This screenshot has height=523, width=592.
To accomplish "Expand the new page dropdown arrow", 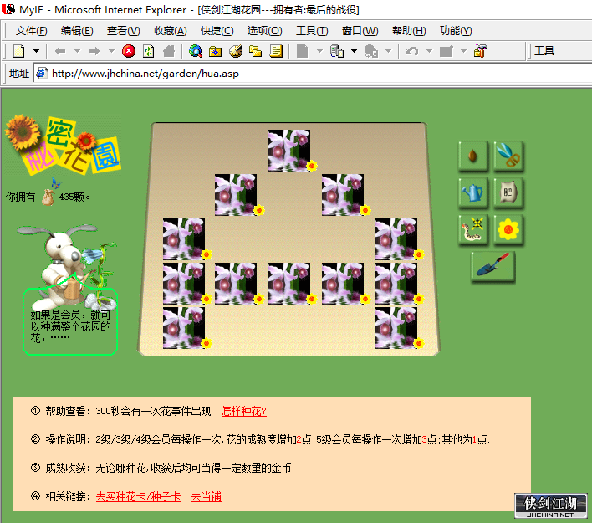I will tap(36, 50).
